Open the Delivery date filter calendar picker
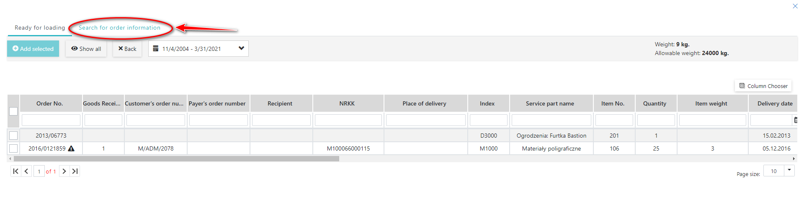Screen dimensions: 804x201 pos(796,120)
